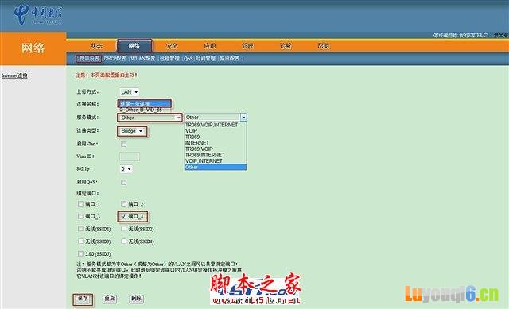509x309 pixels.
Task: Select connection 2_Other_B_VID_85
Action: [x=142, y=110]
